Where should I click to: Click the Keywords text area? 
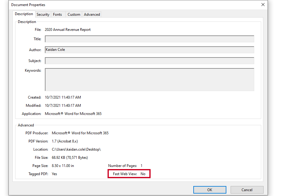pos(149,80)
